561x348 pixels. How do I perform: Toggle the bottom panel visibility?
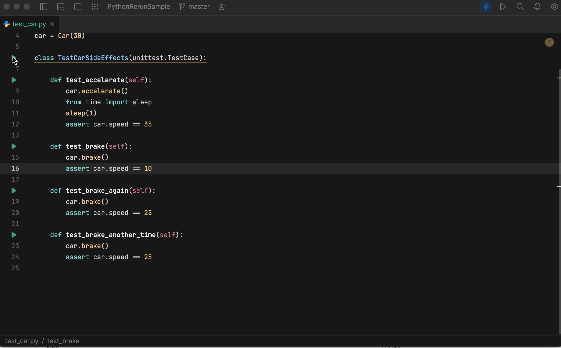coord(61,7)
